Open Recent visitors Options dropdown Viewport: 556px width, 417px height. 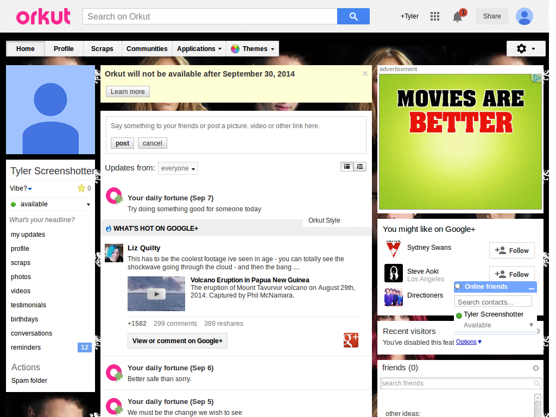[x=469, y=342]
